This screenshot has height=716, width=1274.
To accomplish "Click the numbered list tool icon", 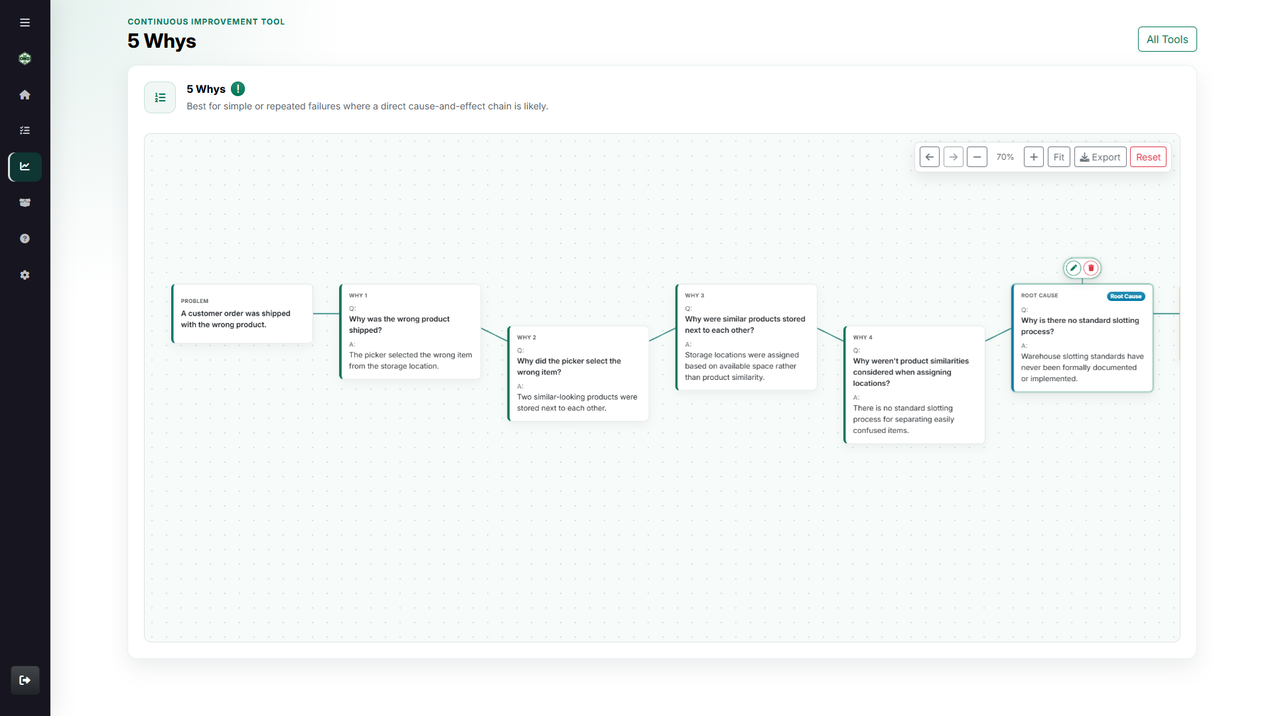I will (x=160, y=97).
